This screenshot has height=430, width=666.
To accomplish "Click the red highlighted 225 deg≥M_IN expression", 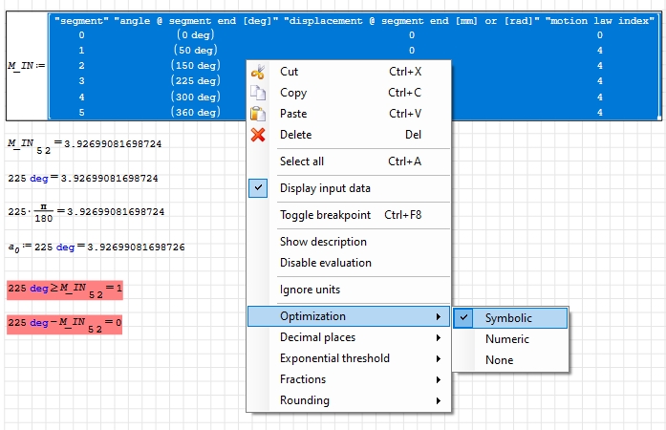I will [x=65, y=289].
